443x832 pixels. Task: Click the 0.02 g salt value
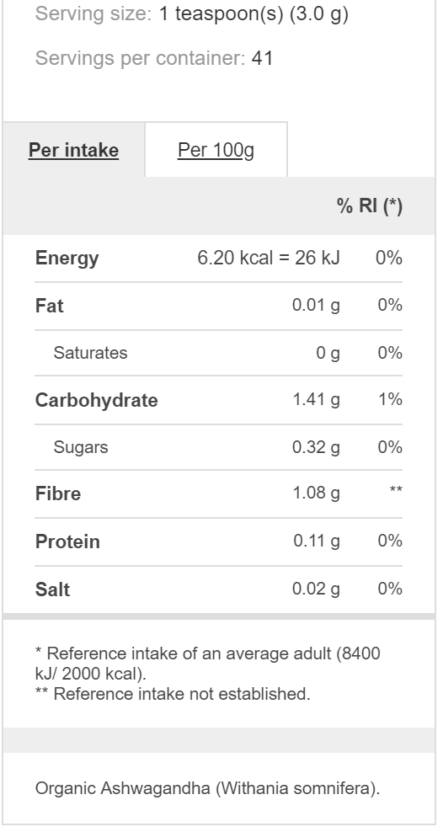tap(316, 589)
